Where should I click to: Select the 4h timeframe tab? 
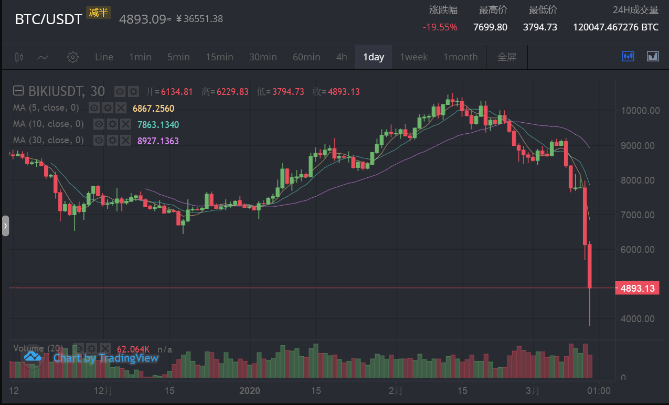point(342,57)
